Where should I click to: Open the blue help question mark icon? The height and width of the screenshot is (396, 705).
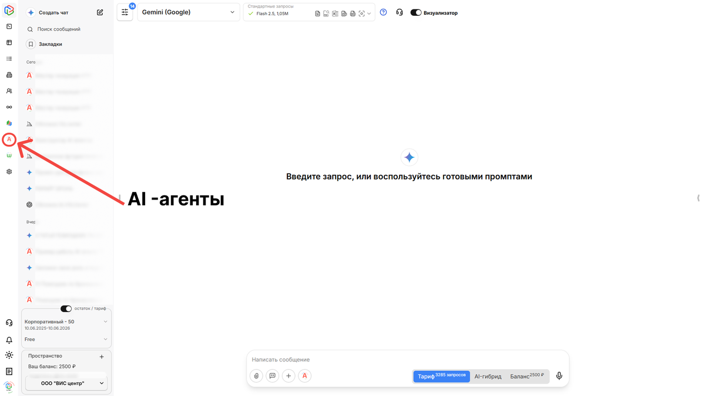click(x=383, y=12)
